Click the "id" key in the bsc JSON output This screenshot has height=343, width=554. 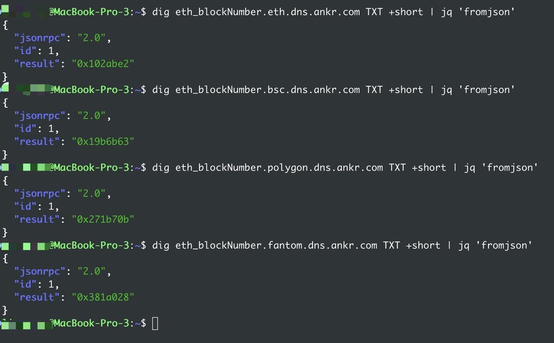(x=28, y=129)
